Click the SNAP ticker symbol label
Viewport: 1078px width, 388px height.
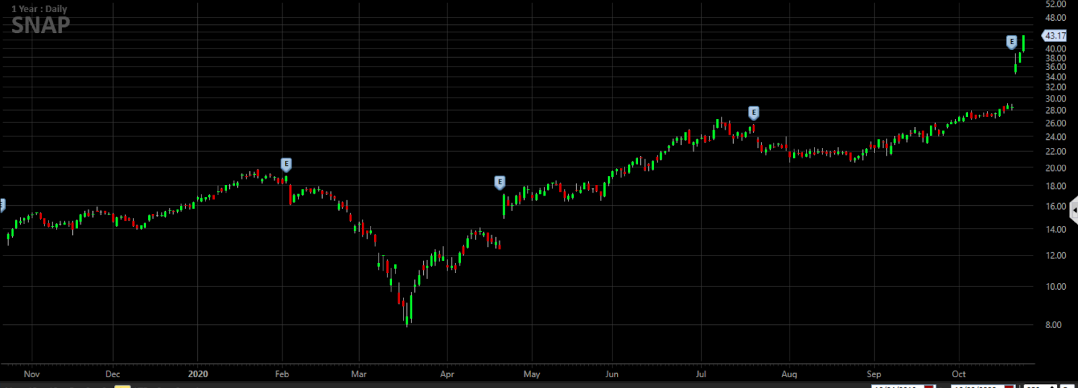point(40,26)
